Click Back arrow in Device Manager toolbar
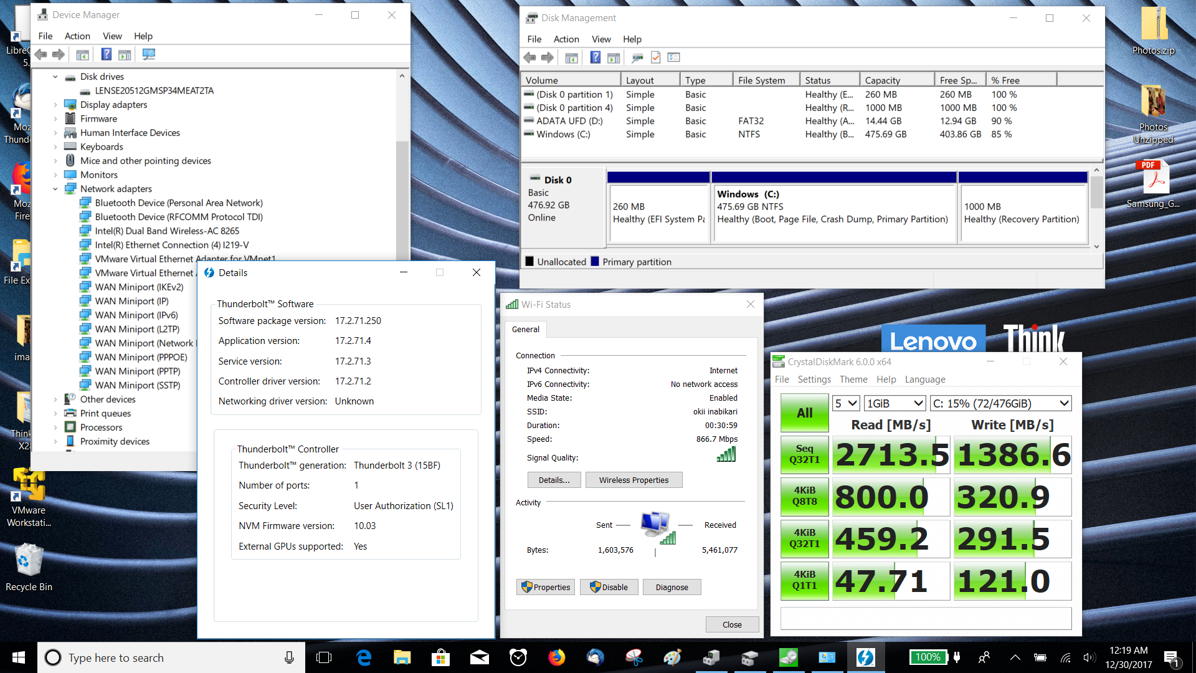The height and width of the screenshot is (673, 1196). [x=41, y=55]
